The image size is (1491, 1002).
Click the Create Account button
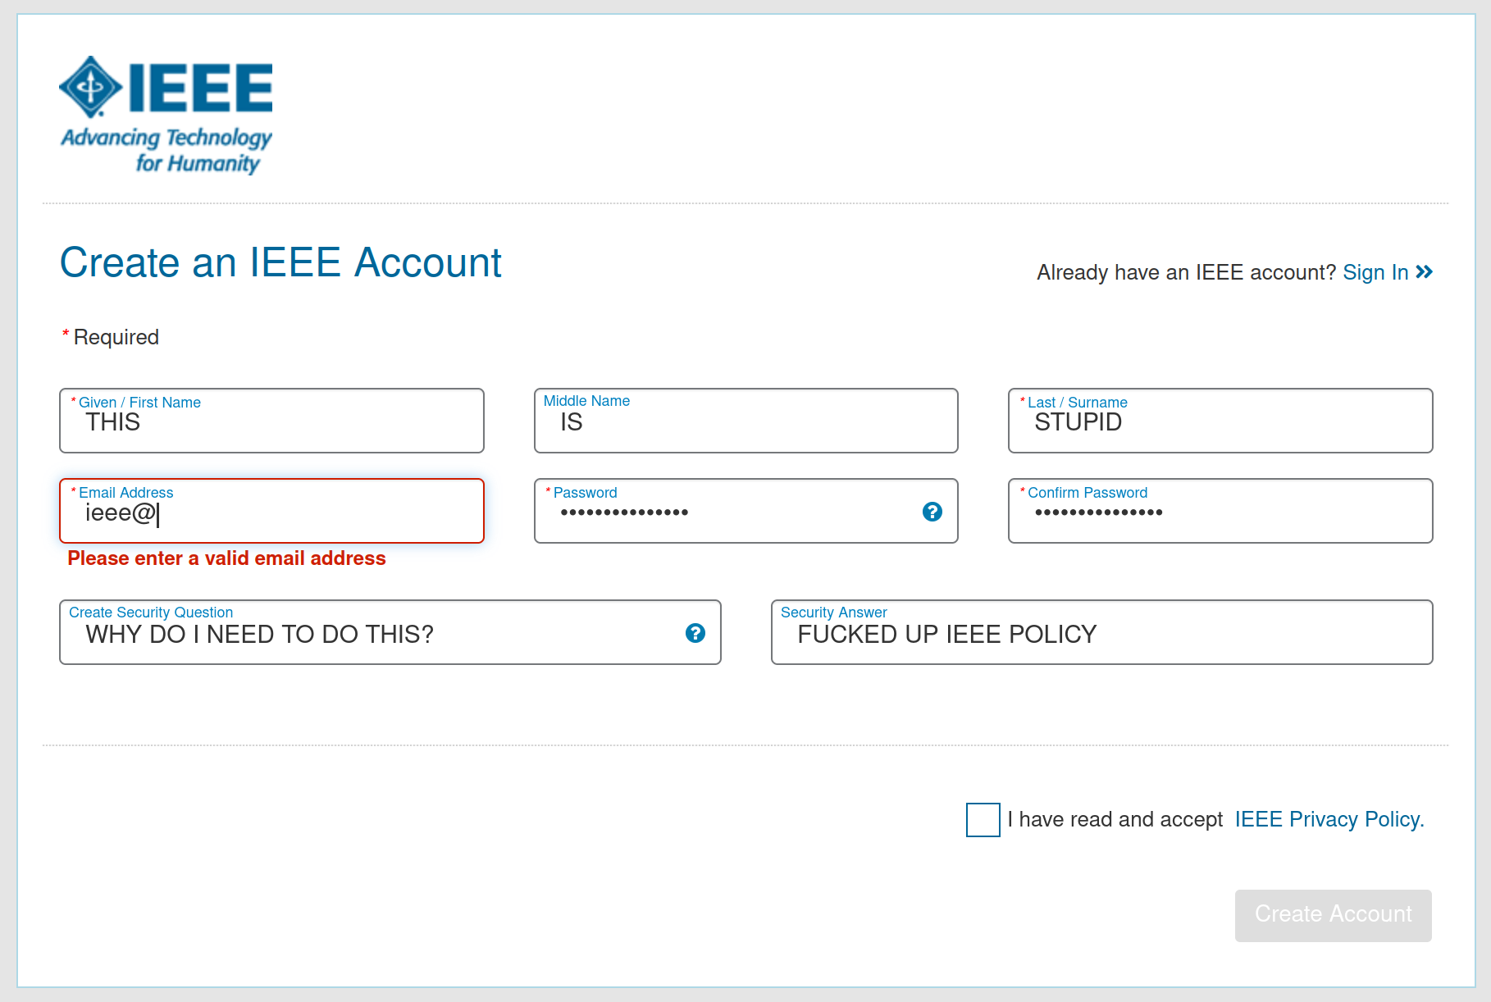pos(1333,915)
